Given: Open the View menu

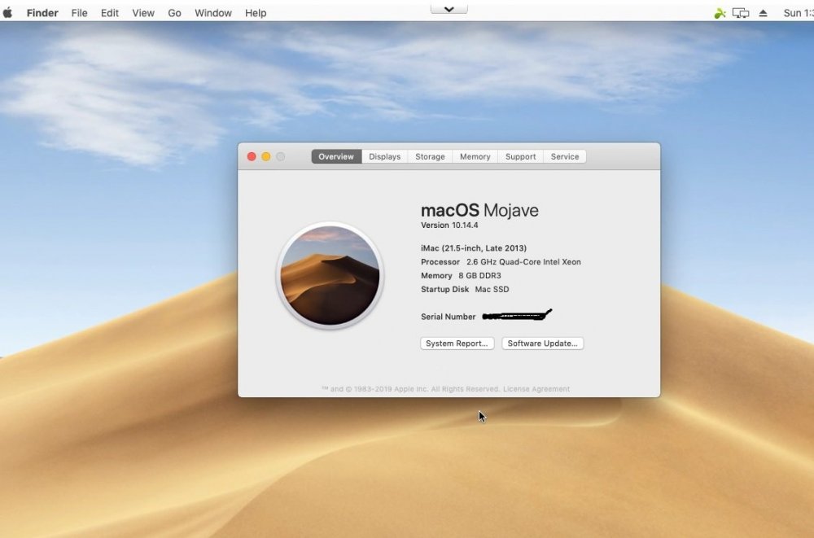Looking at the screenshot, I should 142,13.
